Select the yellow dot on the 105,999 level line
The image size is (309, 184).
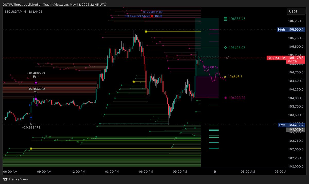pos(146,32)
